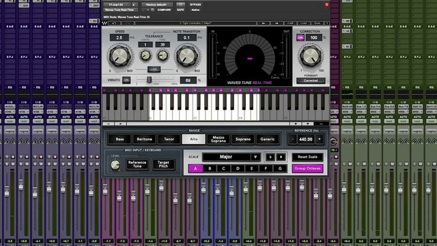Click the Formant Corrected selector

click(x=311, y=81)
